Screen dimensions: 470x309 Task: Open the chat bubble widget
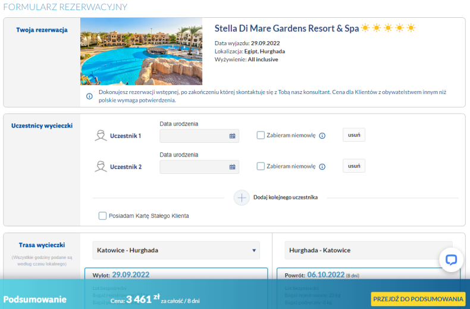coord(451,260)
